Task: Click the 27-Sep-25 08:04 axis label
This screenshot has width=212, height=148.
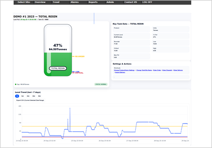Action: tap(132, 141)
